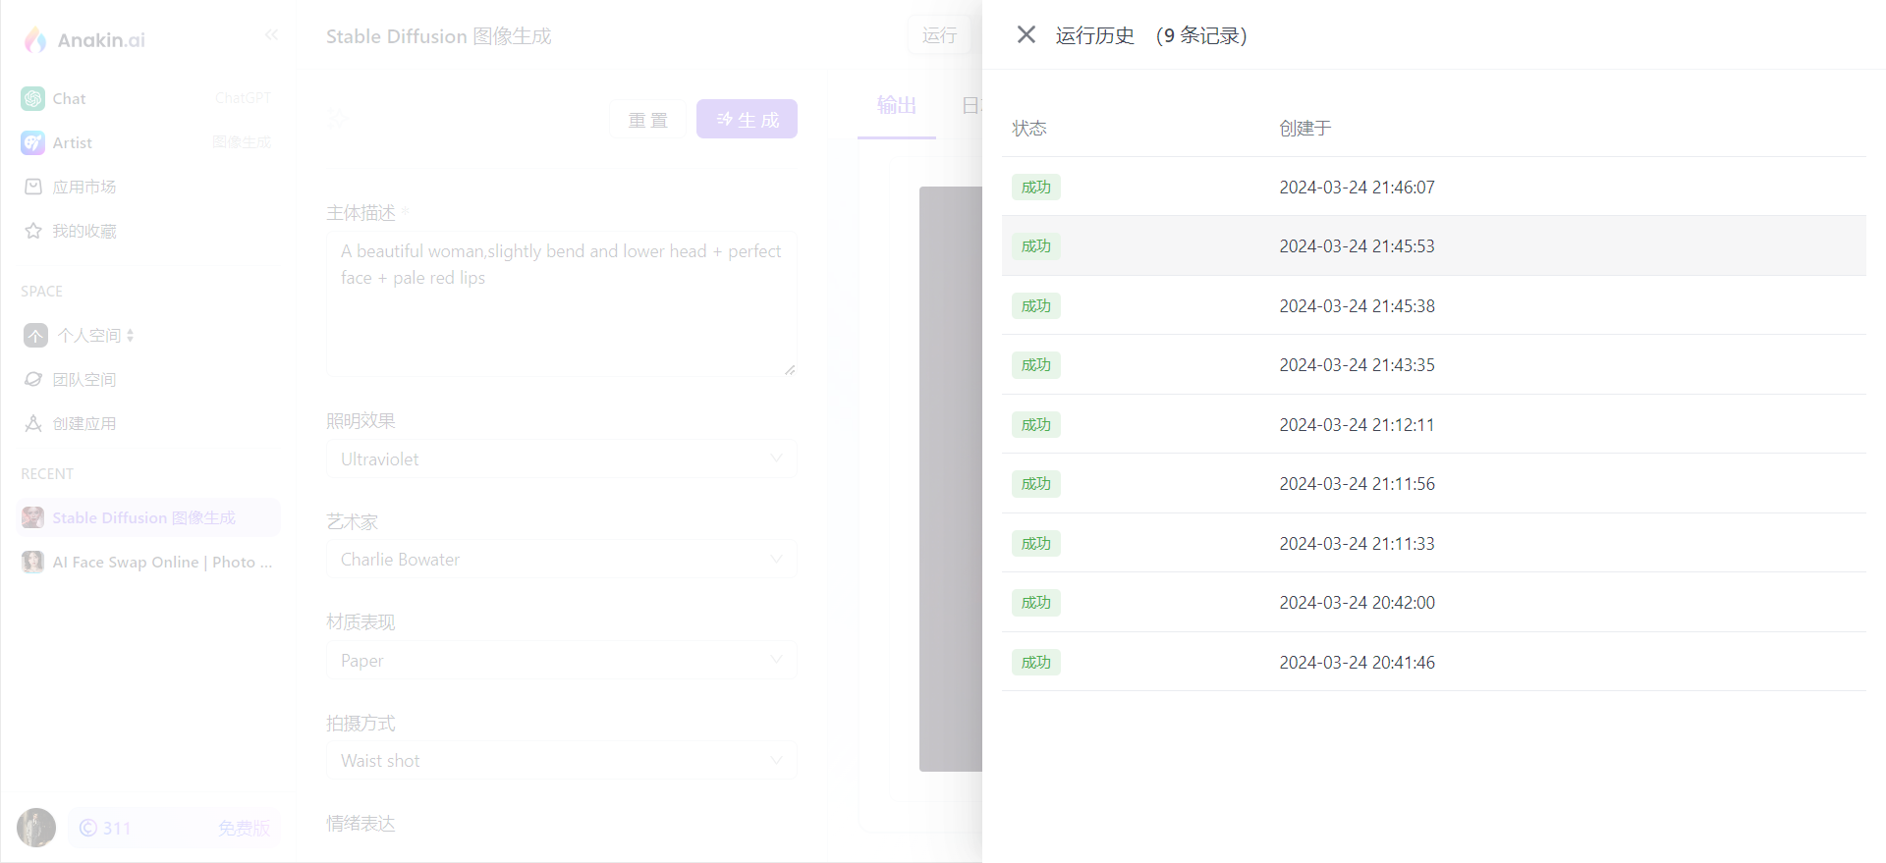1886x863 pixels.
Task: Open Chat from the sidebar
Action: [x=147, y=98]
